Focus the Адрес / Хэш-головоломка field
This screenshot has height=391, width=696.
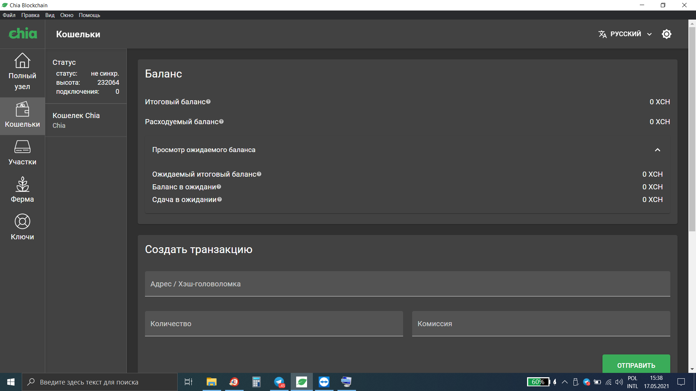(407, 284)
